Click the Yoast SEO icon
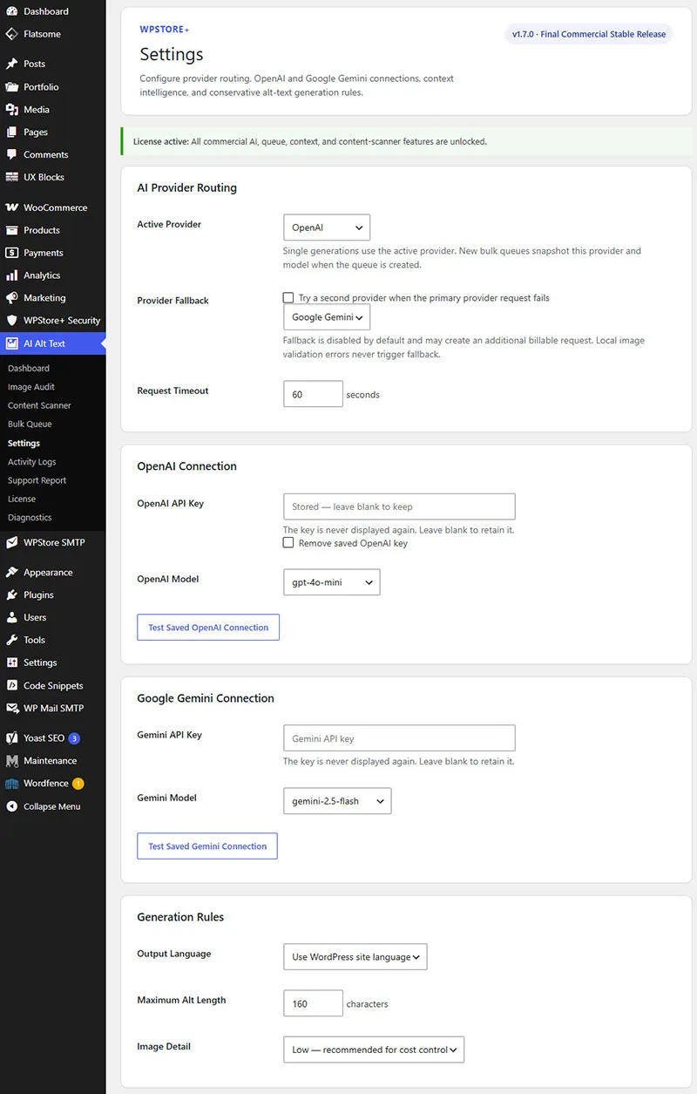 point(11,737)
